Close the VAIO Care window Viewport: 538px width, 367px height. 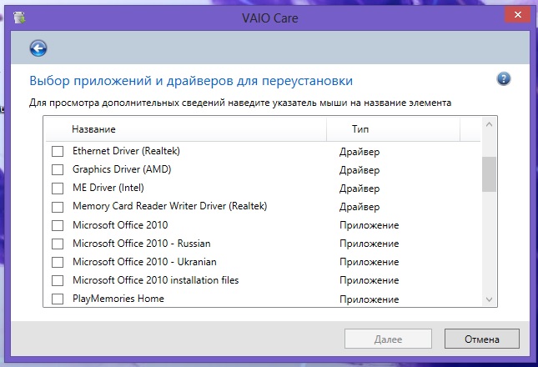click(x=517, y=15)
